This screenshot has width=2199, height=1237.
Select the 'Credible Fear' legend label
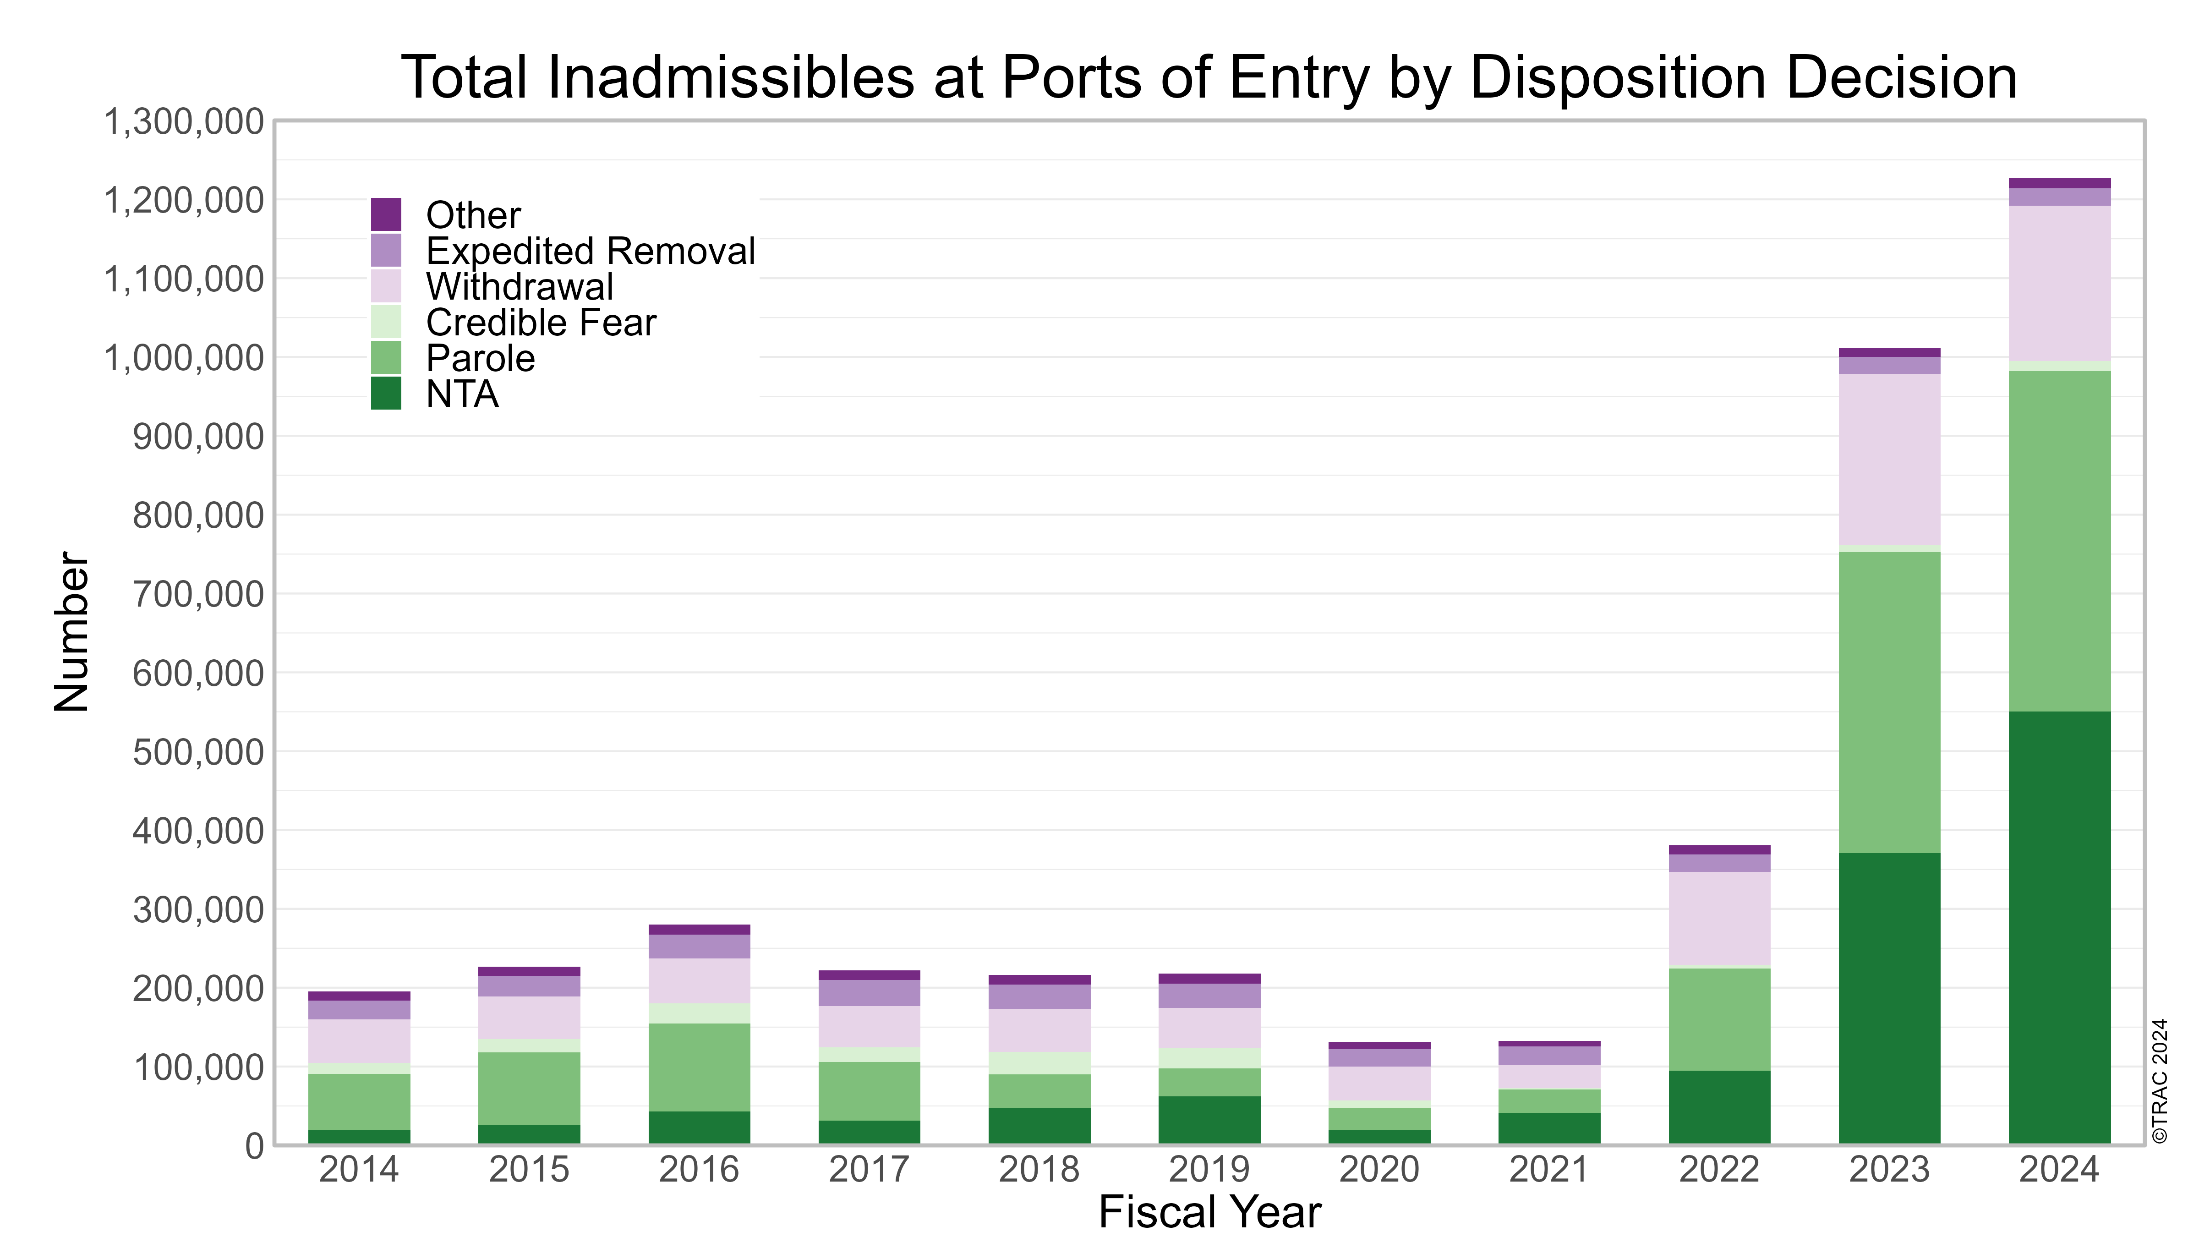541,323
